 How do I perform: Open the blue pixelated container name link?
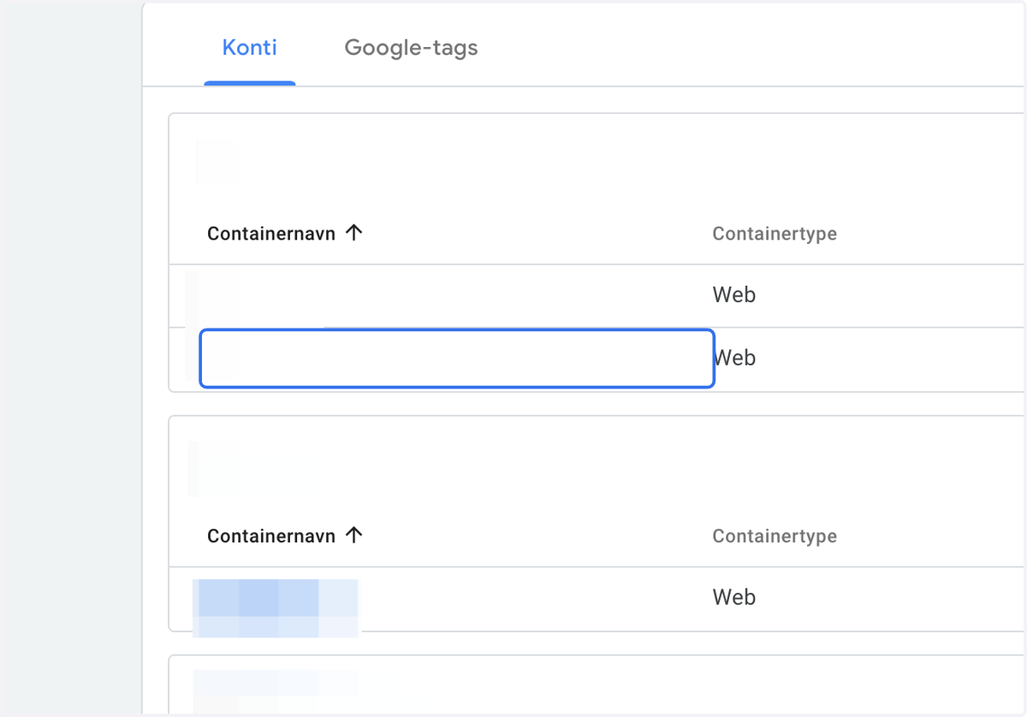276,607
